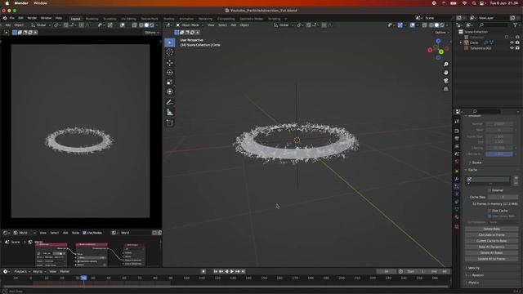Expand the Velocity panel

pyautogui.click(x=474, y=268)
